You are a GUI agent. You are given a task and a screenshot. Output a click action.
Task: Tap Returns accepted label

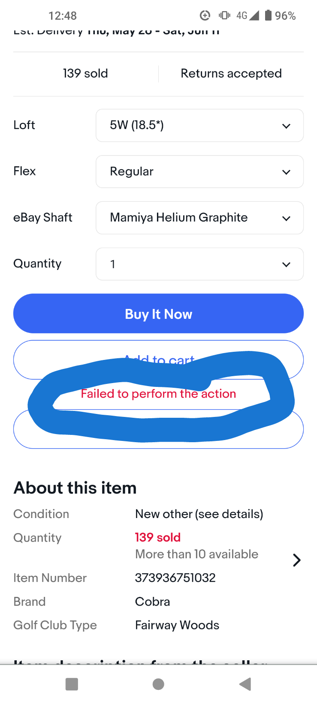tap(231, 73)
